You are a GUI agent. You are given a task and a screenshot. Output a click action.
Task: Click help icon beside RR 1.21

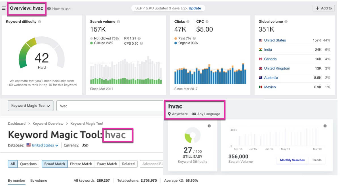pos(139,38)
